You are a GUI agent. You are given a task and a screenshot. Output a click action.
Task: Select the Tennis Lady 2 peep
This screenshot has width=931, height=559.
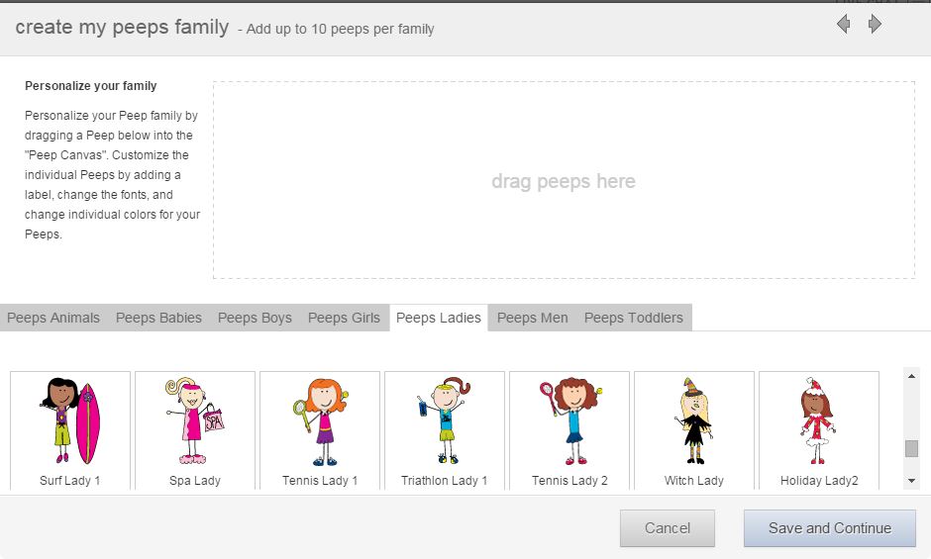pyautogui.click(x=569, y=430)
